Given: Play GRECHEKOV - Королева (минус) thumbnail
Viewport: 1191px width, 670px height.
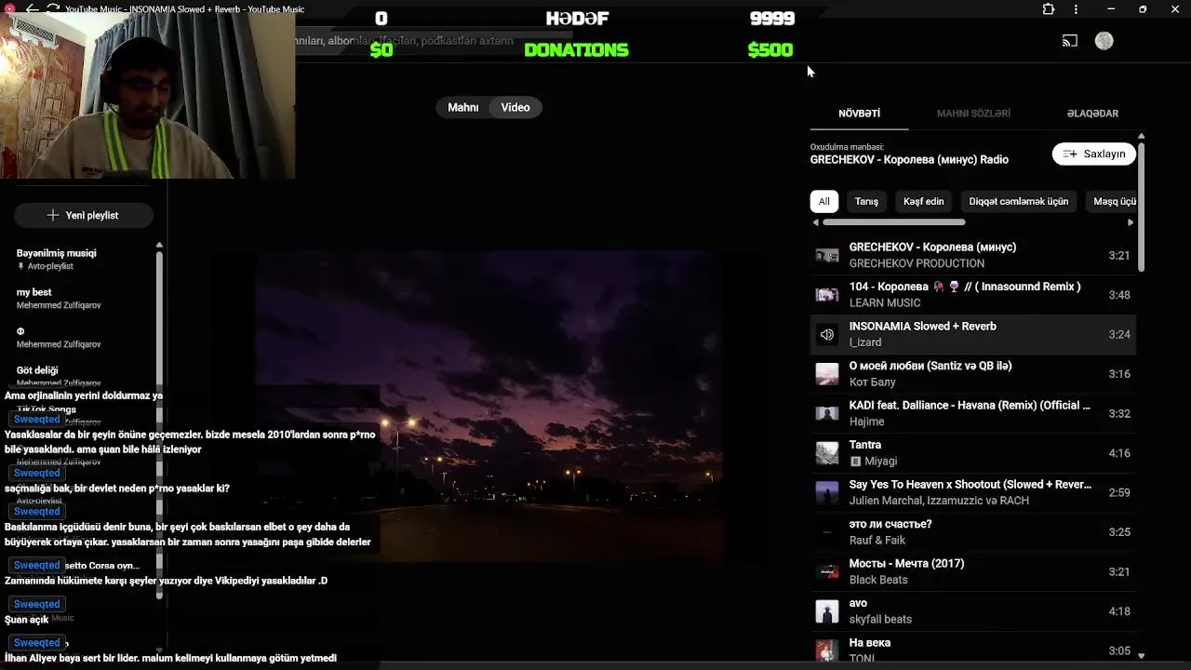Looking at the screenshot, I should pyautogui.click(x=827, y=256).
